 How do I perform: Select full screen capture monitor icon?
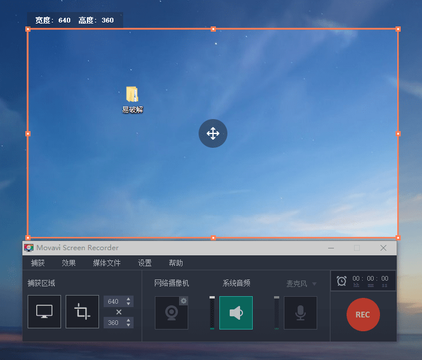click(x=44, y=312)
